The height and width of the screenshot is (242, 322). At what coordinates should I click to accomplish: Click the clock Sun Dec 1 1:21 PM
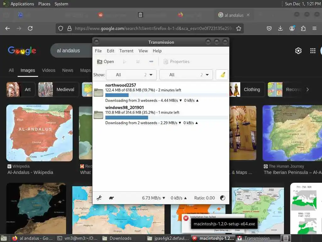303,4
